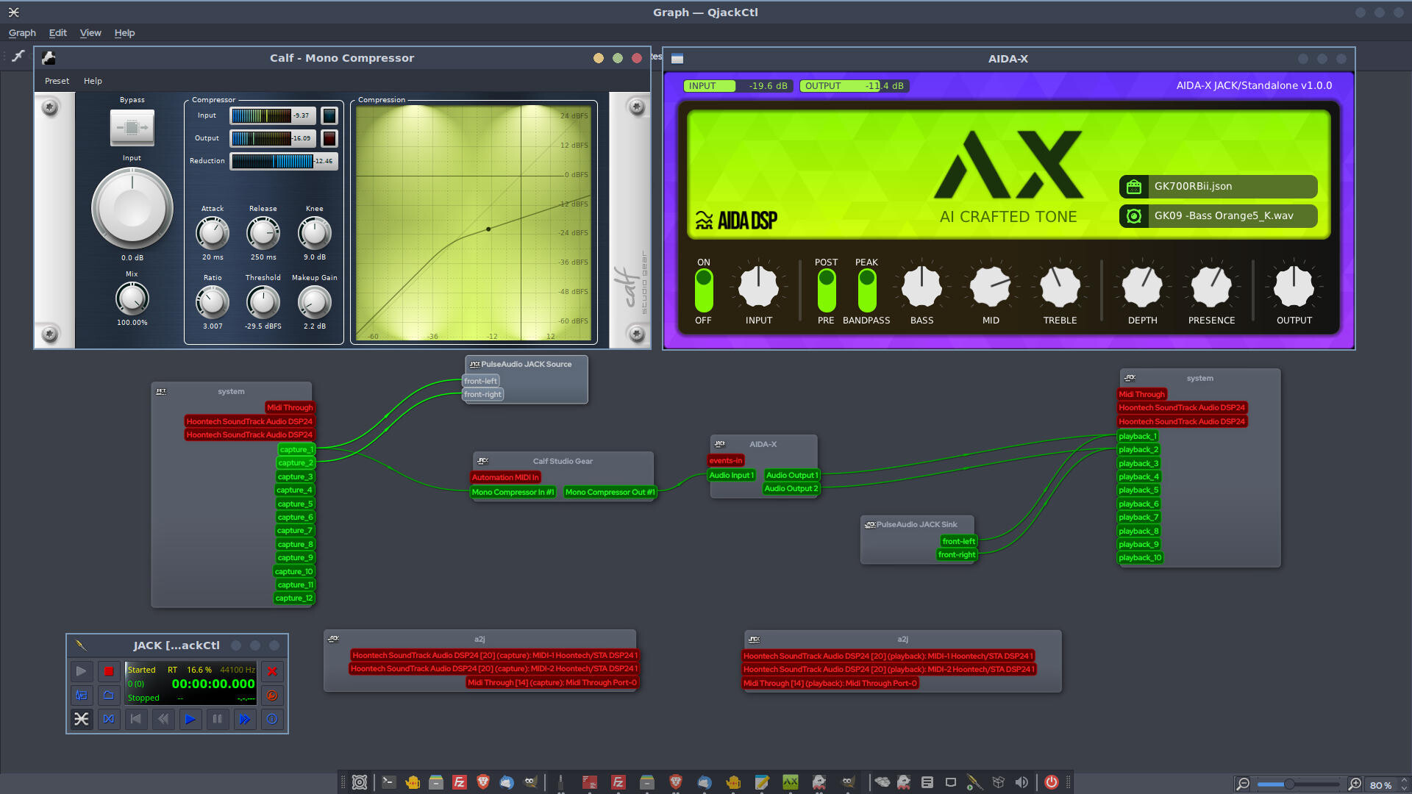This screenshot has width=1412, height=794.
Task: Select the playback_1 port on system node
Action: (x=1138, y=436)
